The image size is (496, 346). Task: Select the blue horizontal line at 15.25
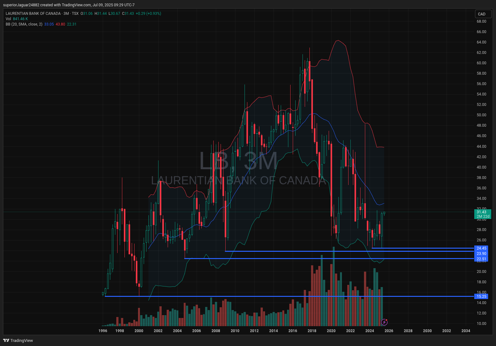pyautogui.click(x=289, y=297)
